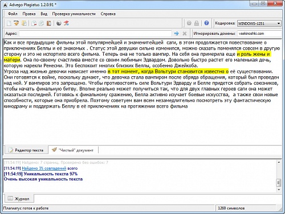Click the blue go arrow next to address
This screenshot has width=285, height=214.
177,34
